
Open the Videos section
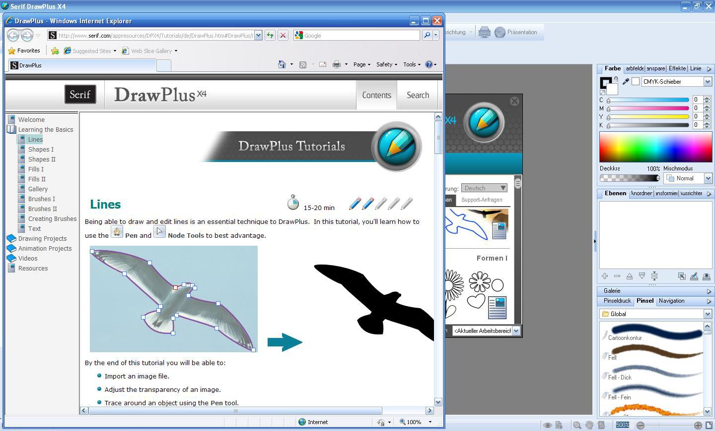click(28, 259)
